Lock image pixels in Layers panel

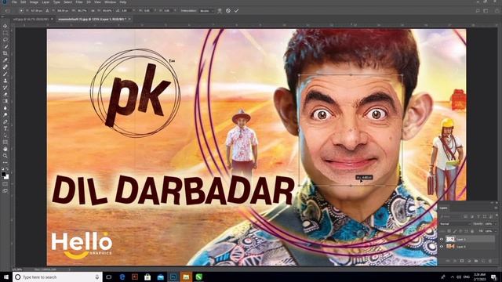[455, 231]
